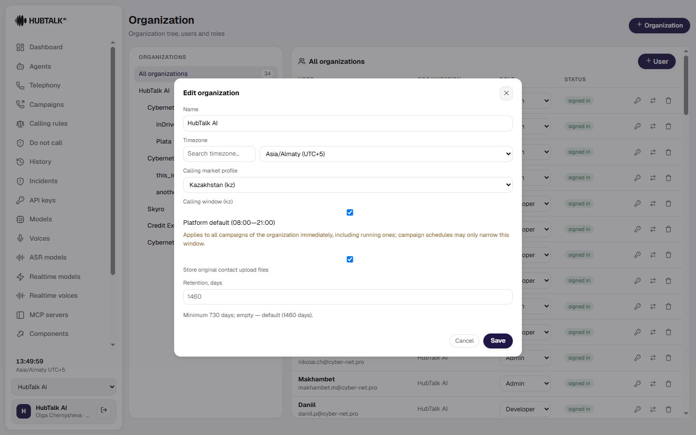696x435 pixels.
Task: Click the + Organization button
Action: (x=659, y=26)
